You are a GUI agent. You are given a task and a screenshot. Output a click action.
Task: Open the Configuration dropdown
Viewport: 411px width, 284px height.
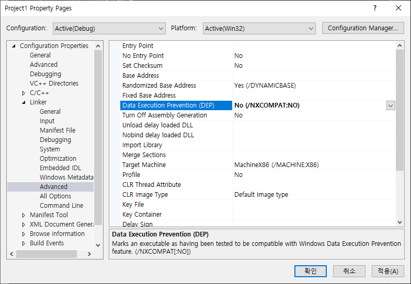tap(109, 28)
